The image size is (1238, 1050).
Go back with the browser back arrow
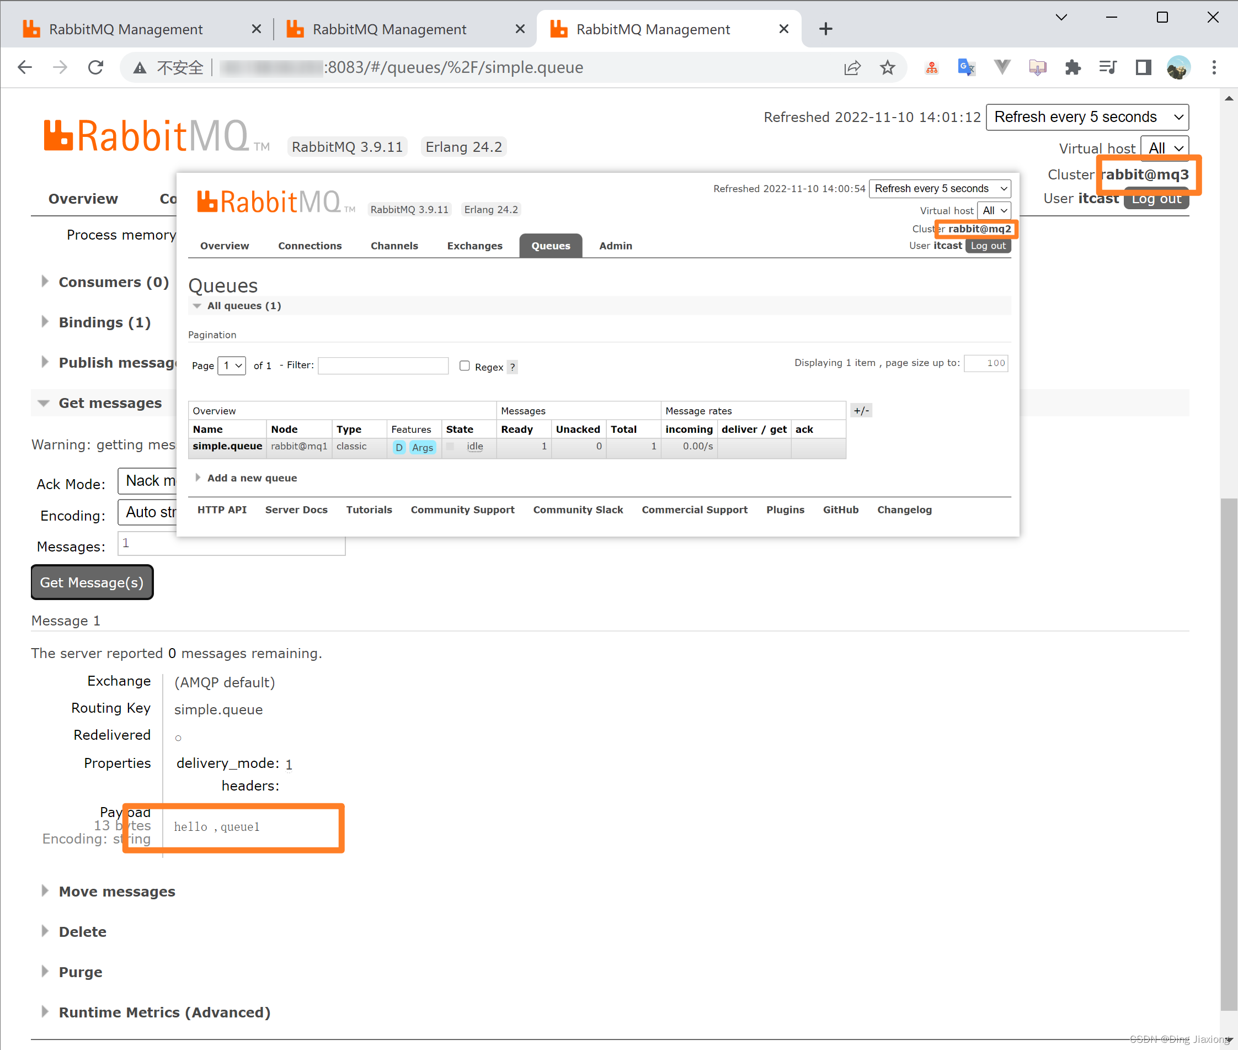point(25,67)
